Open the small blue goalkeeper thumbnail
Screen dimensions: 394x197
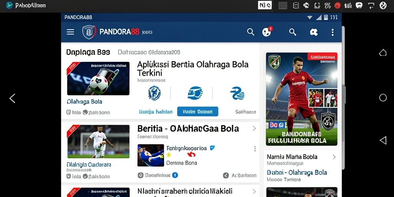click(151, 155)
